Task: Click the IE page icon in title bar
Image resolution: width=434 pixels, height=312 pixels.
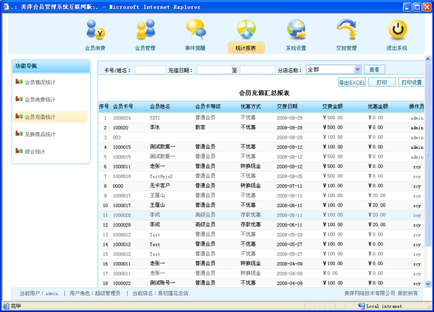Action: point(5,7)
